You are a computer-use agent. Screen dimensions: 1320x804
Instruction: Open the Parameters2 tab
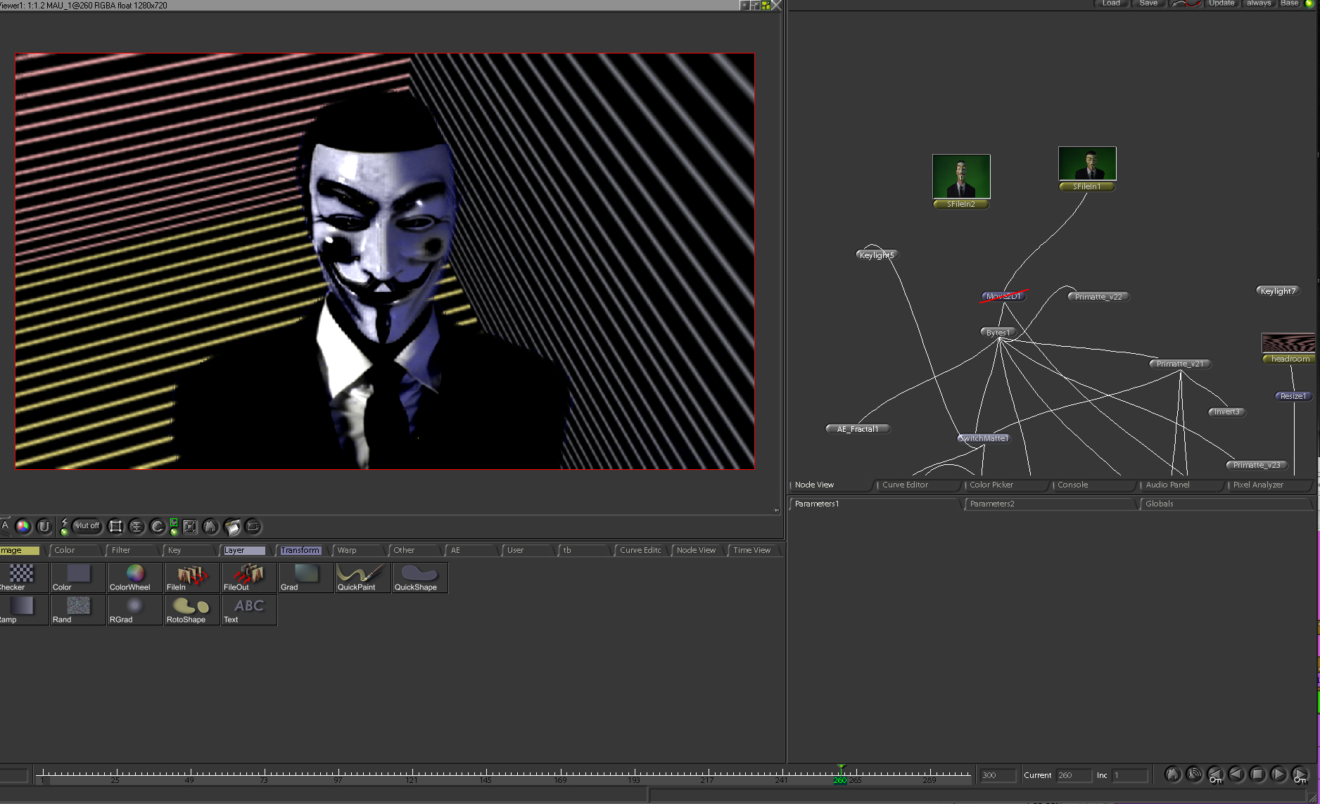click(x=1051, y=504)
